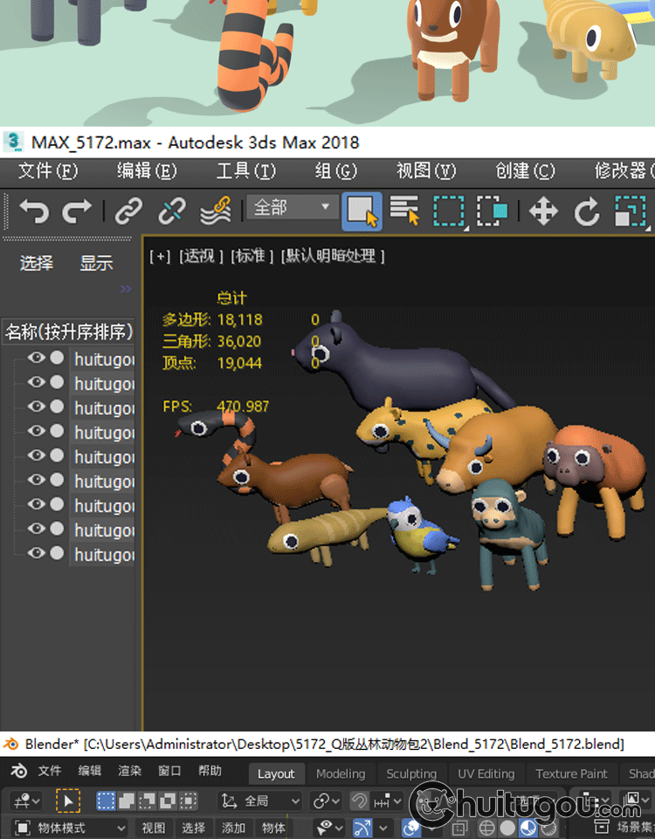Open Select by Name tool

[x=404, y=211]
